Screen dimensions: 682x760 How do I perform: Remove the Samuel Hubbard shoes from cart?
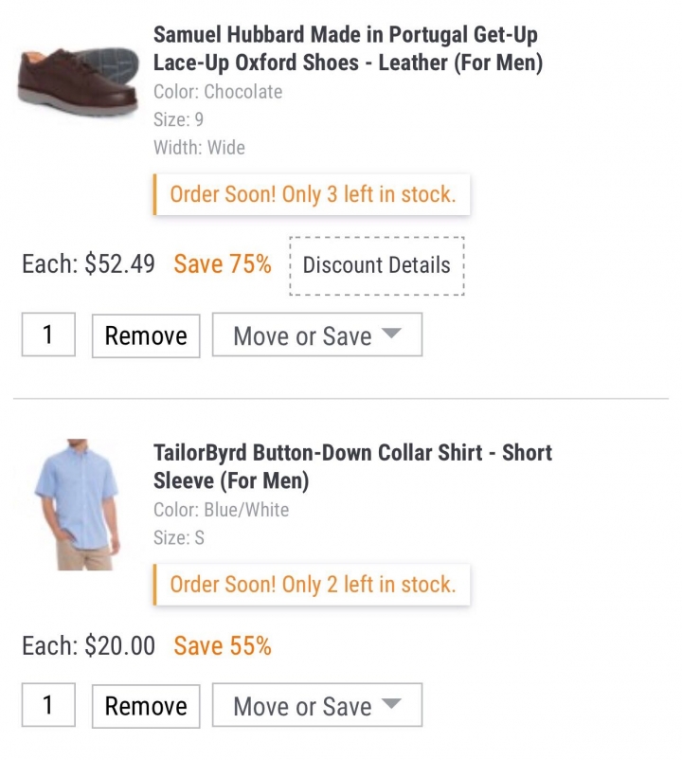tap(146, 335)
